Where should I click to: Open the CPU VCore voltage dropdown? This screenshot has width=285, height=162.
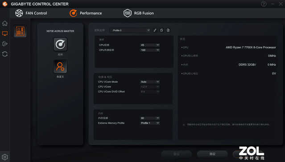pyautogui.click(x=150, y=87)
